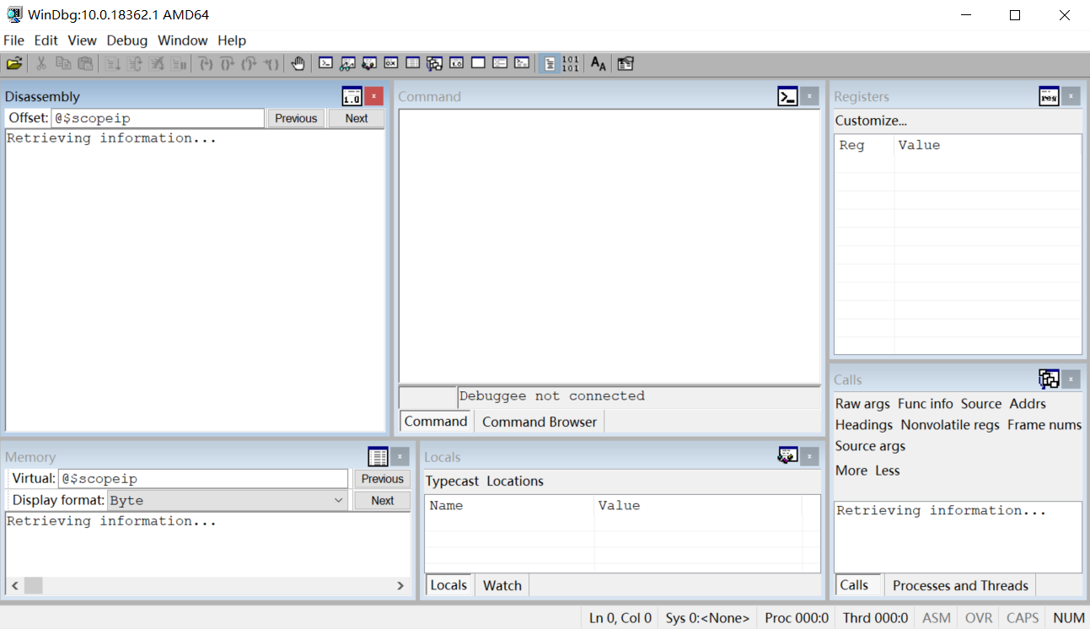The image size is (1090, 629).
Task: Toggle Nonvolatile regs in Calls panel
Action: 950,425
